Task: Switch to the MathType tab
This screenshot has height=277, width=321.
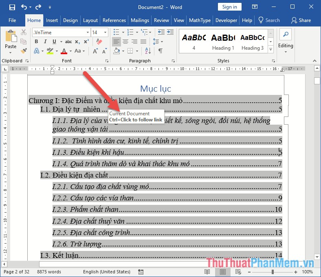Action: (x=200, y=20)
